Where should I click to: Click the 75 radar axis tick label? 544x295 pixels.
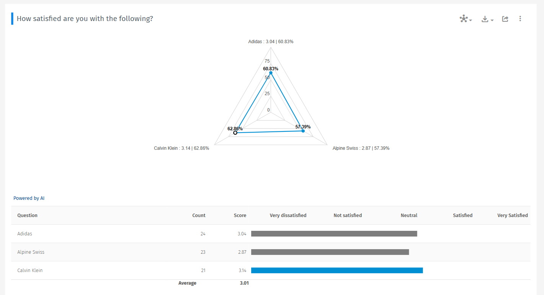267,61
